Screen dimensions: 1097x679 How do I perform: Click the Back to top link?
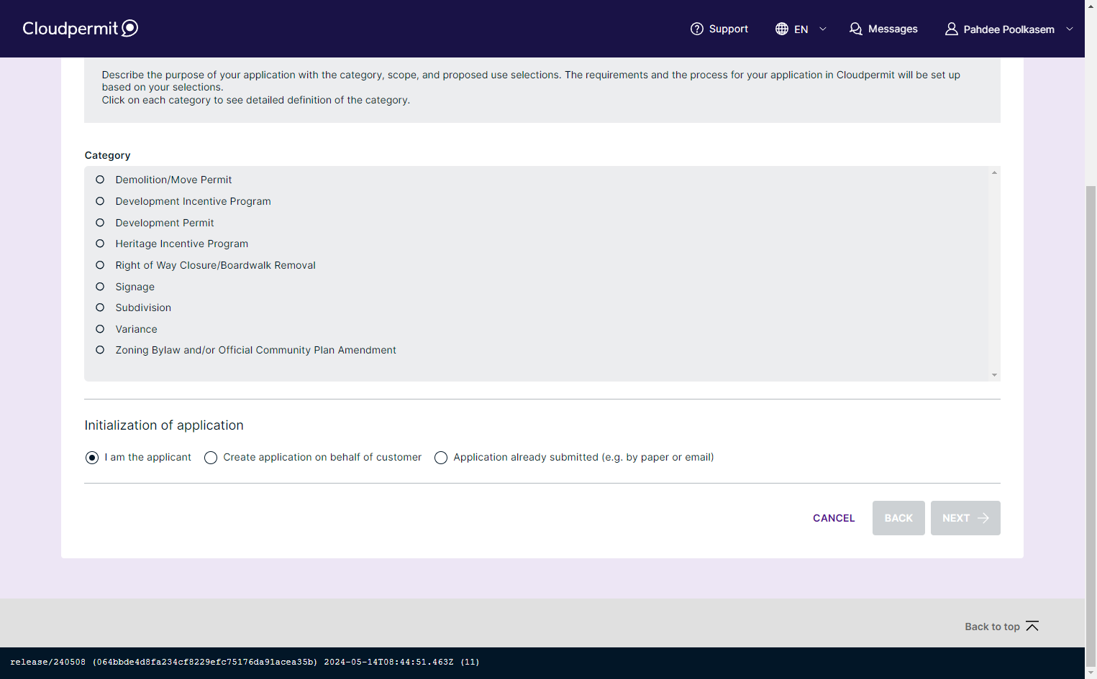[x=1001, y=627]
